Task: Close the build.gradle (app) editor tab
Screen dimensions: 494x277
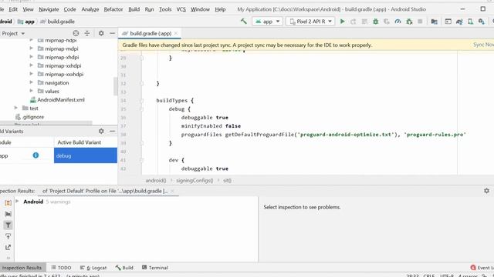Action: (176, 33)
